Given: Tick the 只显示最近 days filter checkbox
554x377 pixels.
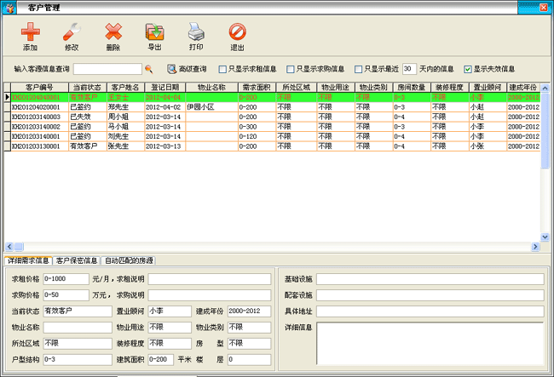Looking at the screenshot, I should pyautogui.click(x=358, y=69).
